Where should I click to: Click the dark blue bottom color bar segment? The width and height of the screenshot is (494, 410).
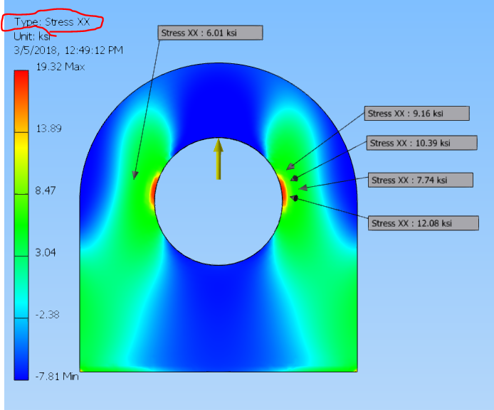point(21,349)
